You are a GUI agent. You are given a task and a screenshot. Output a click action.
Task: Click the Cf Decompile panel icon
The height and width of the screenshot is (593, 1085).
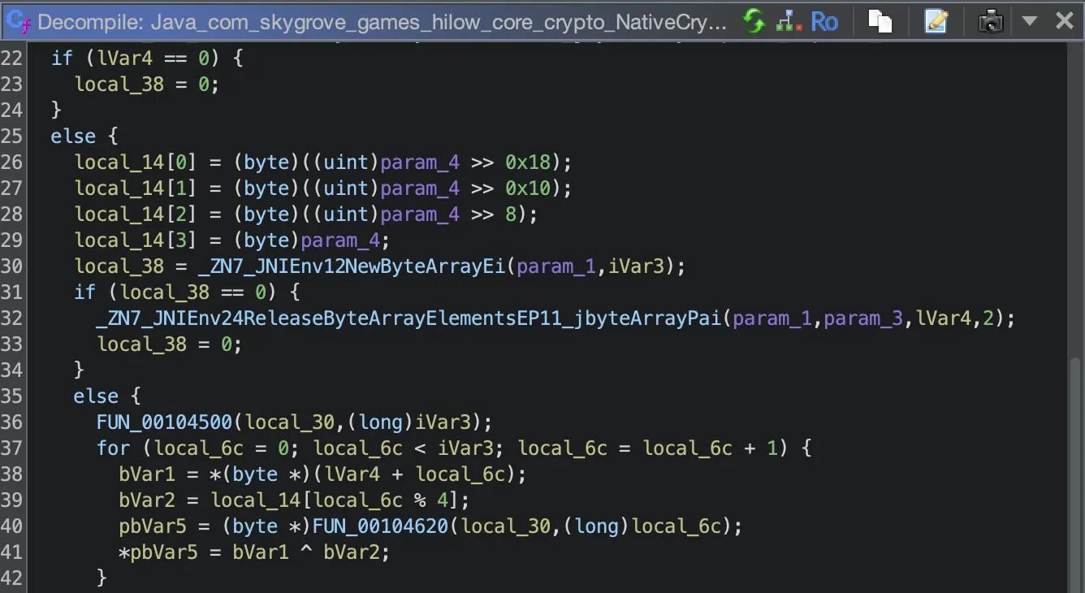click(x=19, y=22)
